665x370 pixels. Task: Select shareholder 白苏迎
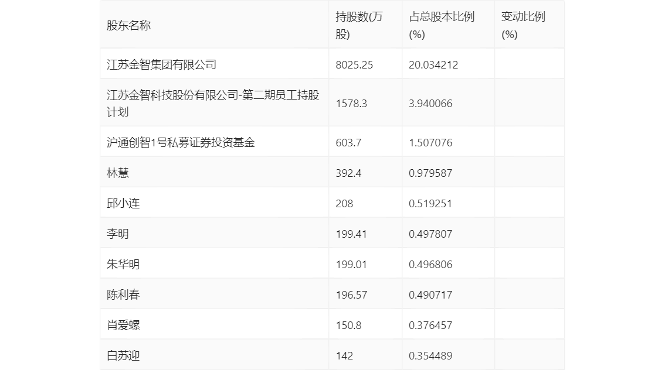point(123,356)
